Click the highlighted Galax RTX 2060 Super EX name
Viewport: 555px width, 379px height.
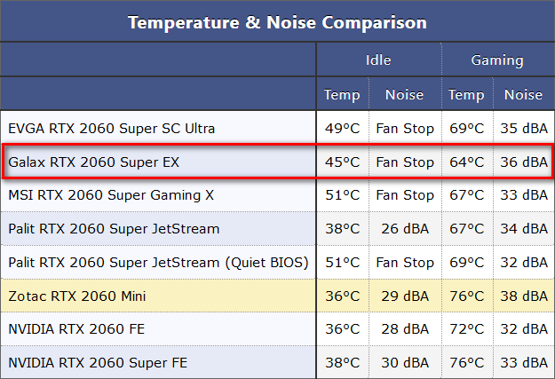(95, 162)
